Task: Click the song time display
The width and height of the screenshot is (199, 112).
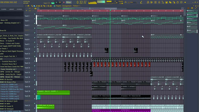Action: 81,2
